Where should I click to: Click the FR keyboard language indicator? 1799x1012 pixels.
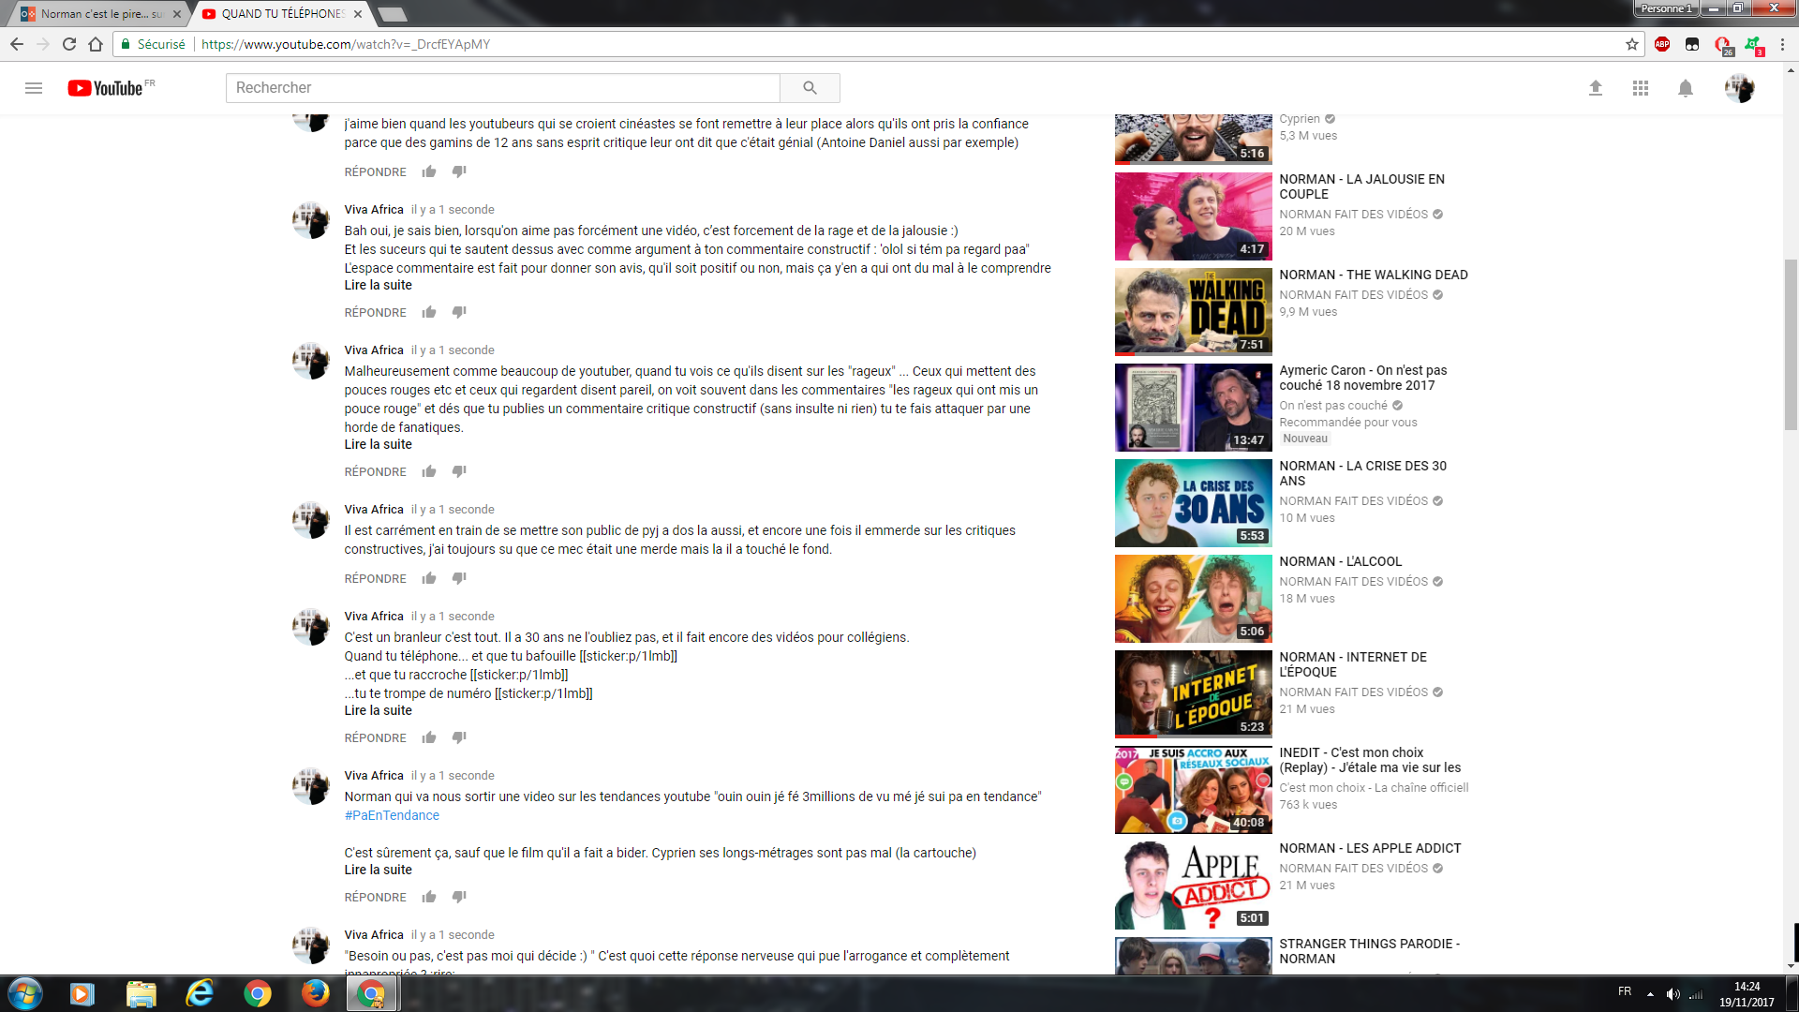pos(1625,991)
